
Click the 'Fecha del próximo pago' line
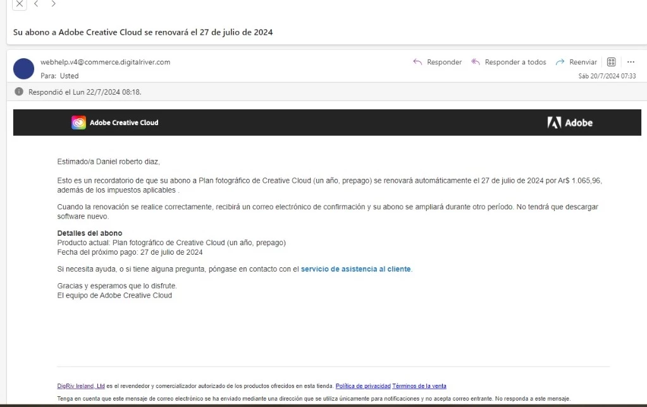point(130,252)
